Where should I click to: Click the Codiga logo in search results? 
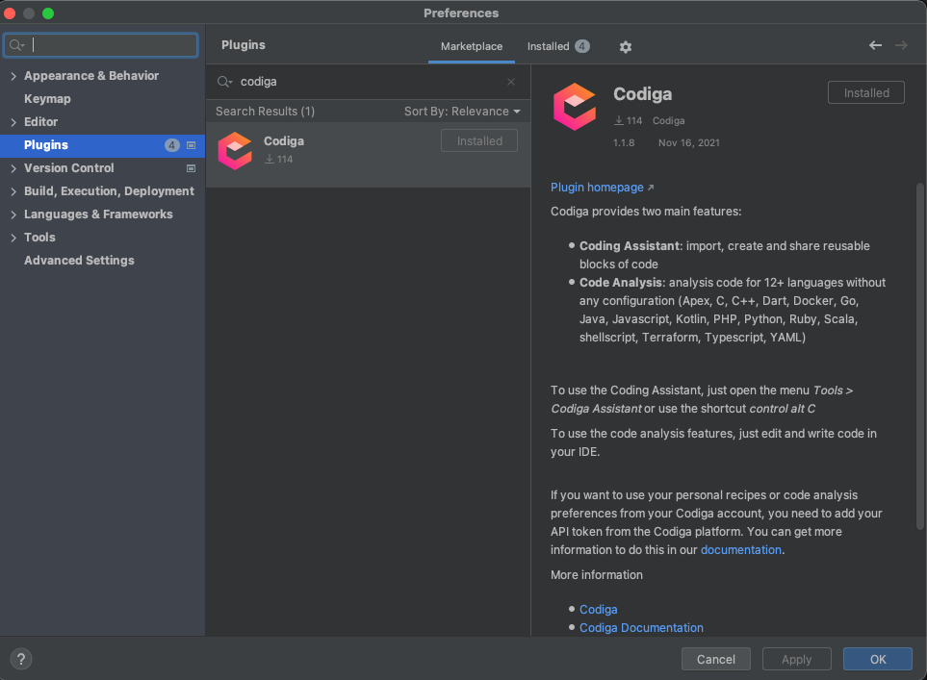(x=235, y=151)
